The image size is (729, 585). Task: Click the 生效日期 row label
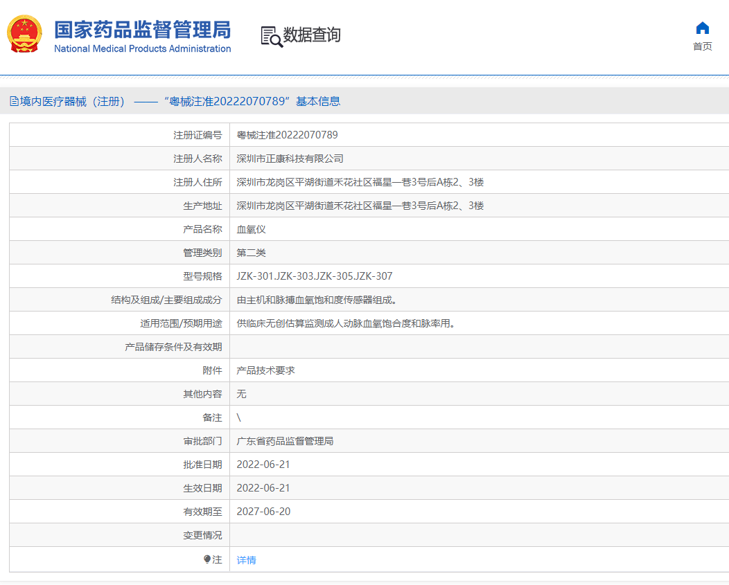(x=203, y=488)
